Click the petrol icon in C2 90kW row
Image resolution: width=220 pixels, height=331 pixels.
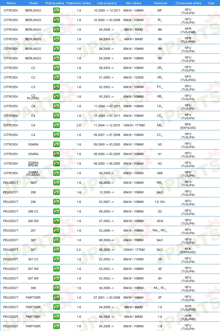point(56,77)
